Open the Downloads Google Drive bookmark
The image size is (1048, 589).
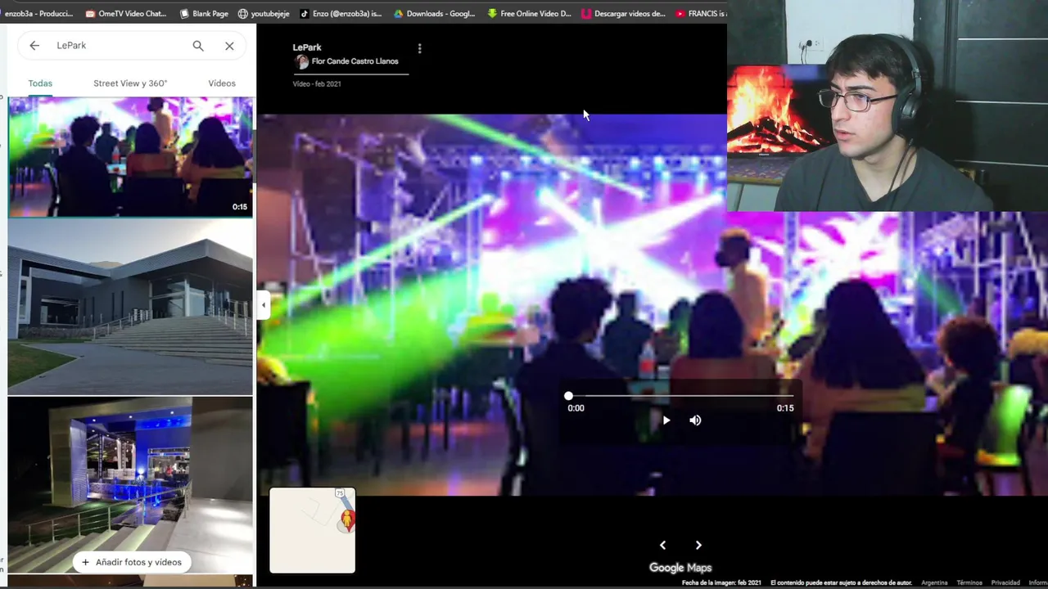pyautogui.click(x=434, y=14)
